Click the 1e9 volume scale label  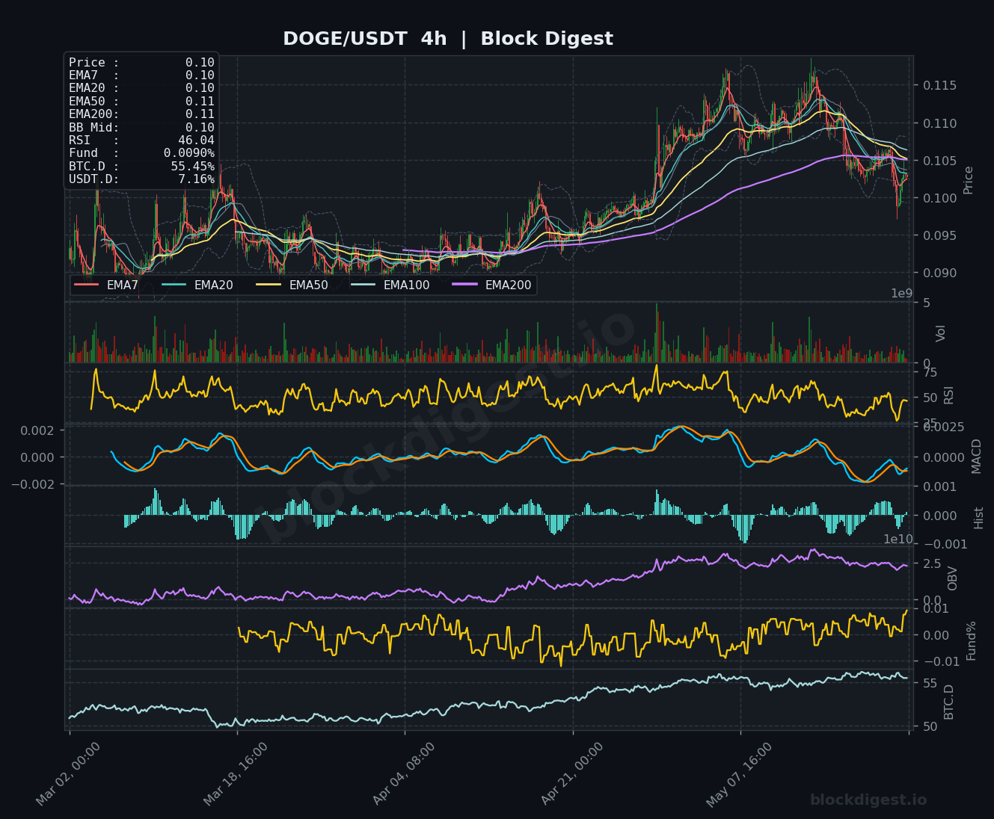coord(901,294)
